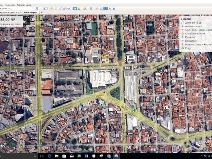Click the Task View taskbar button
This screenshot has height=159, width=212.
pos(42,156)
